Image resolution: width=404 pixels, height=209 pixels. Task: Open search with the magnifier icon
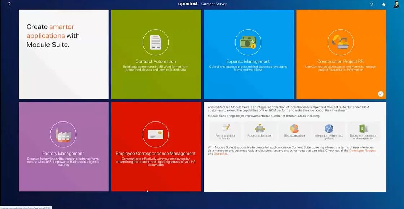[372, 4]
